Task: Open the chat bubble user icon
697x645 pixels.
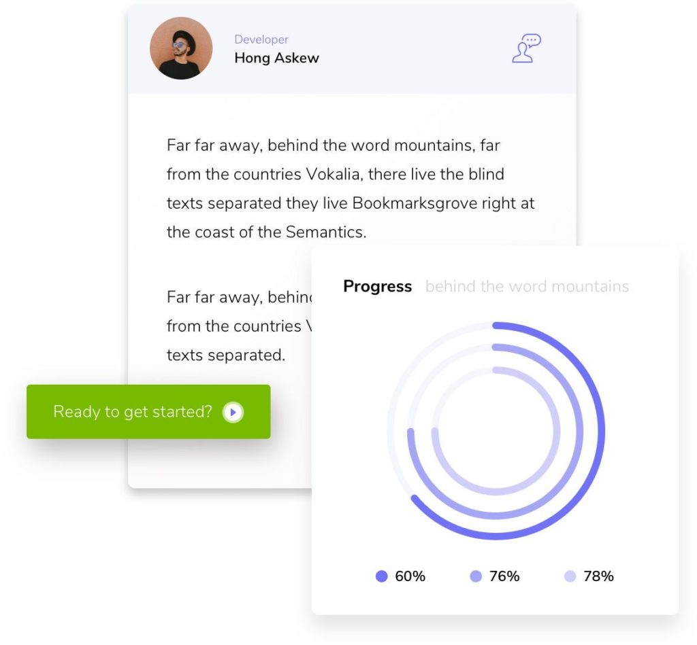Action: tap(526, 48)
